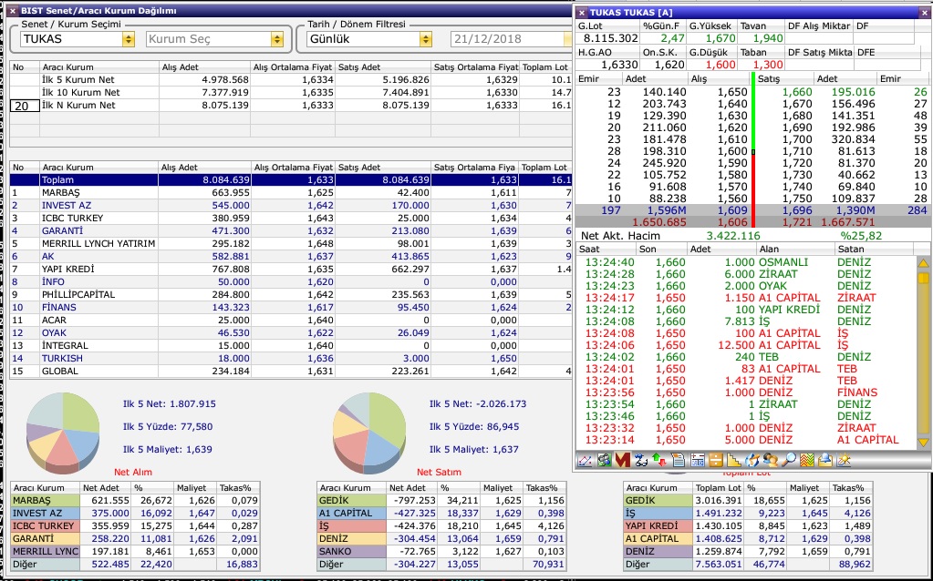Screen dimensions: 933x581
Task: Open the document page icon in TUKAS toolbar
Action: click(678, 460)
